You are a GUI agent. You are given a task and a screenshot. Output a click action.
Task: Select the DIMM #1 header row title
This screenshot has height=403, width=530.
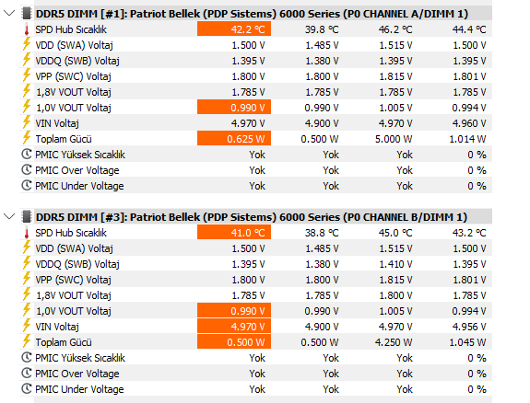pyautogui.click(x=252, y=14)
